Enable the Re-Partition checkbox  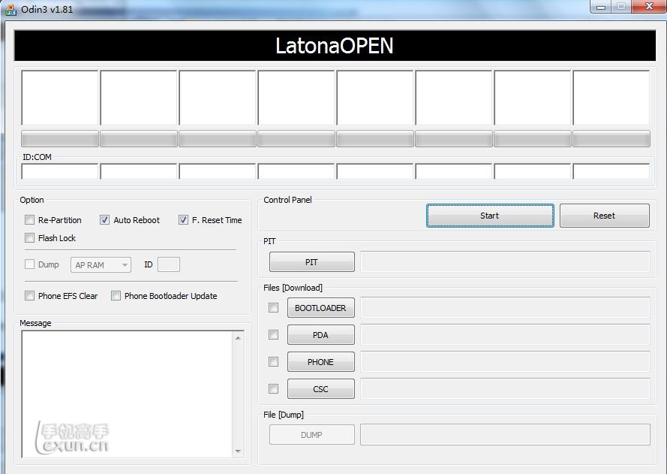29,220
